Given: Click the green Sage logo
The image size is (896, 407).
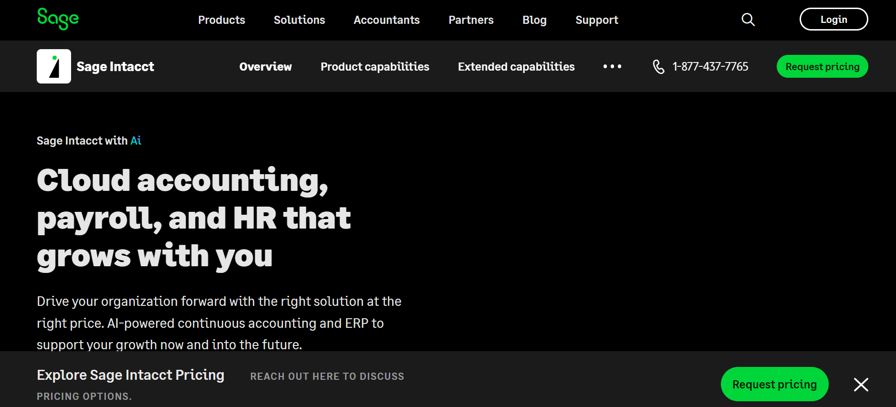Looking at the screenshot, I should click(x=58, y=19).
